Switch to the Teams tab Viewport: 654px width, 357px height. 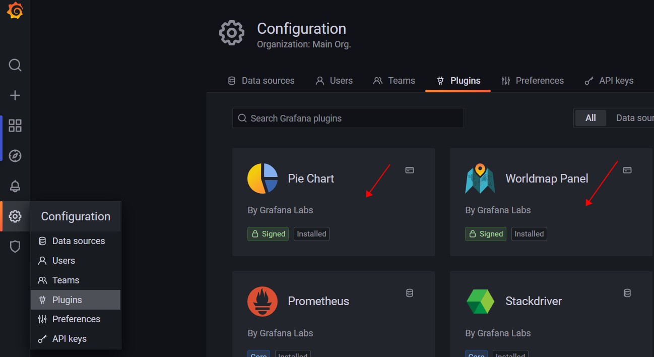tap(394, 81)
